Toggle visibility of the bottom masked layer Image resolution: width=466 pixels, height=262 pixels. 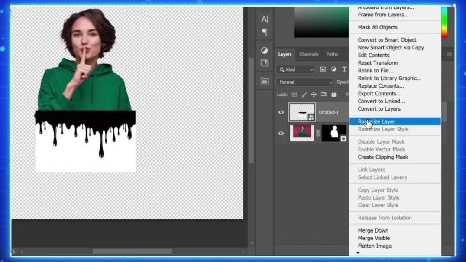[281, 133]
